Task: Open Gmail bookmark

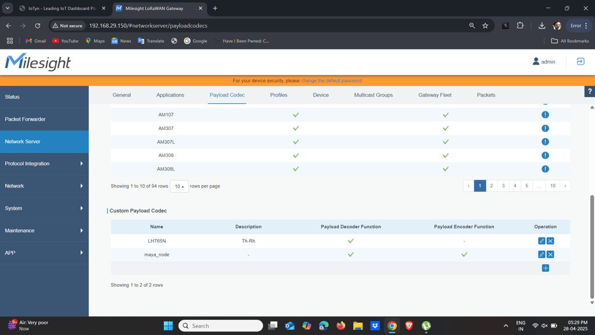Action: (35, 41)
